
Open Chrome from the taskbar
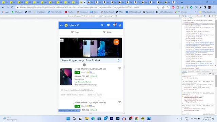(136, 119)
